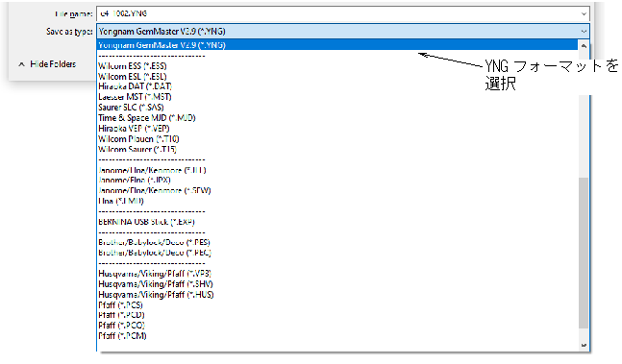Click the list scrollbar down arrow

(584, 346)
